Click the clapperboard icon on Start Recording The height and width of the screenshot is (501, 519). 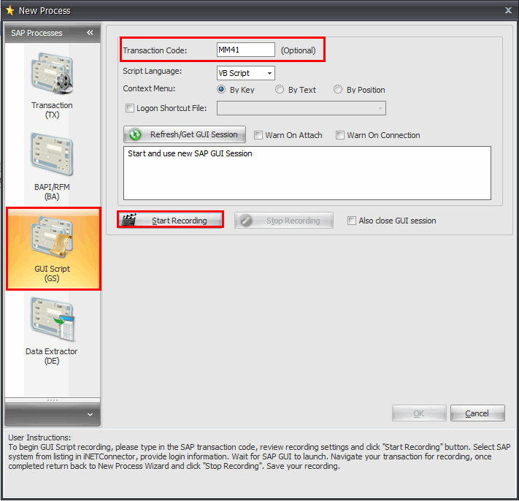[x=129, y=221]
